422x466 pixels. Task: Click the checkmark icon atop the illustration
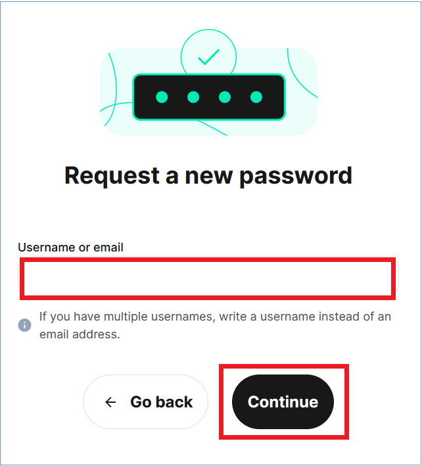click(208, 57)
